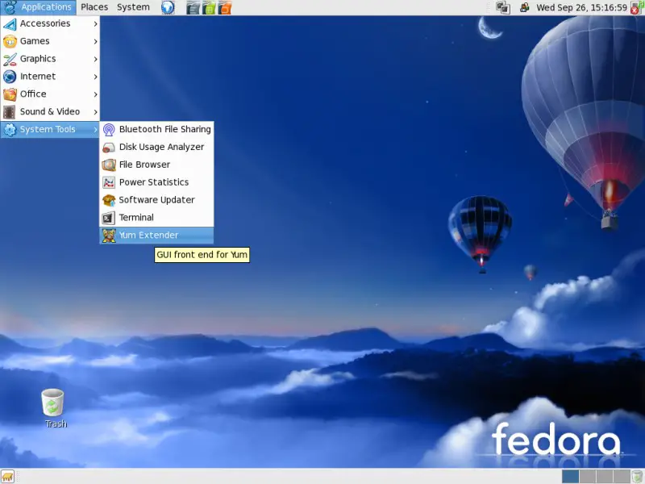
Task: Select the System Tools menu entry
Action: (x=50, y=130)
